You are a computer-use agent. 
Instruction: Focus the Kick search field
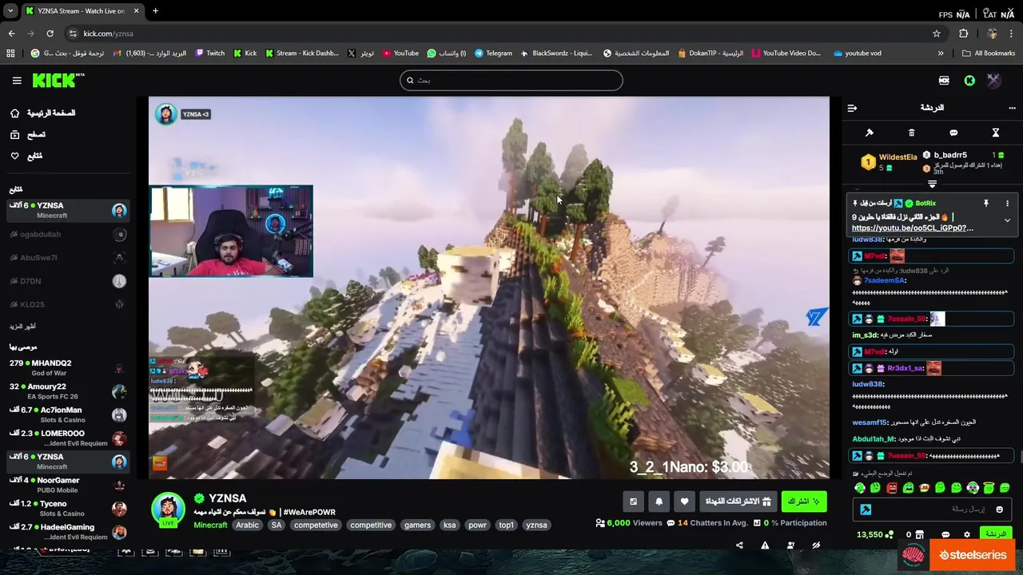pyautogui.click(x=511, y=80)
